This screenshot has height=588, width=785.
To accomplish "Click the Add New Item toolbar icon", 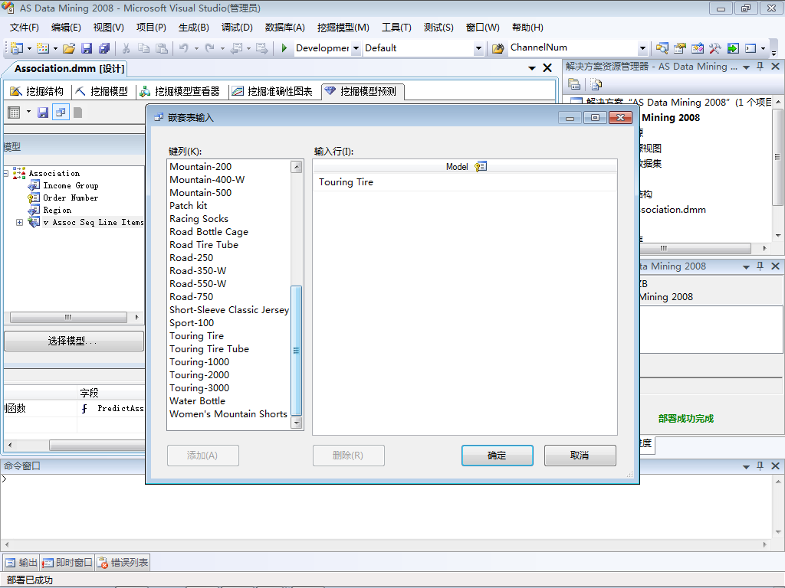I will [43, 48].
